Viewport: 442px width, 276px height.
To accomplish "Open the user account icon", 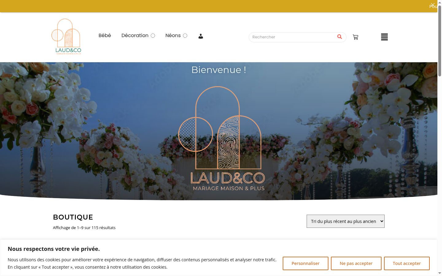I will tap(201, 36).
